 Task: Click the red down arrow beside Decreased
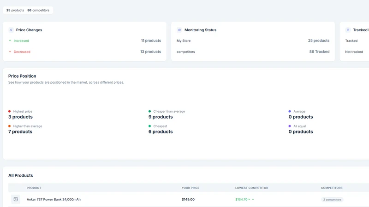(x=10, y=52)
